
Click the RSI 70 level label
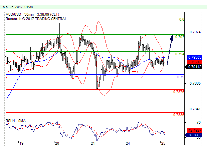[x=199, y=122]
